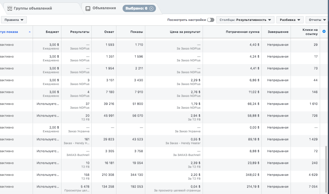Select spent amount 348,02 $
The height and width of the screenshot is (194, 329).
click(252, 175)
